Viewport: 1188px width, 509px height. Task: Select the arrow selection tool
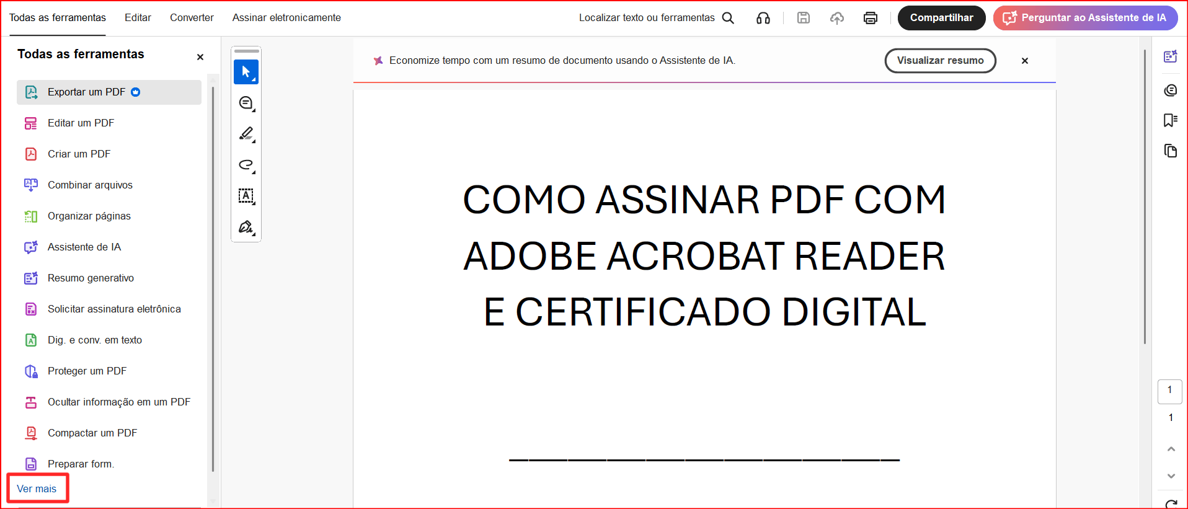(x=246, y=72)
